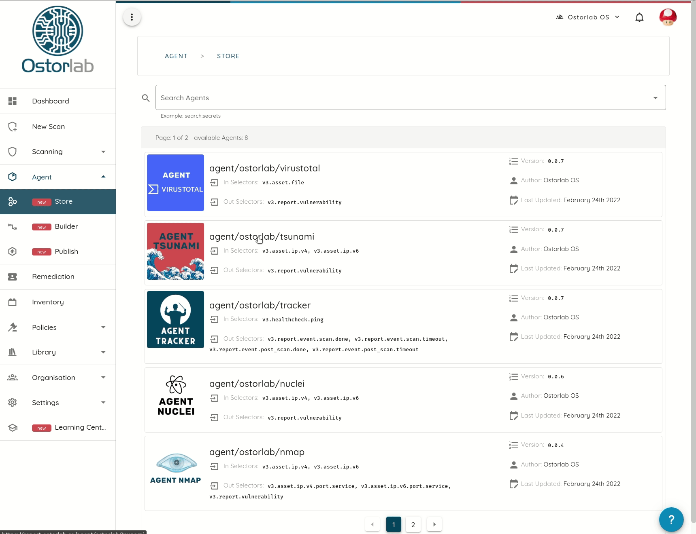The height and width of the screenshot is (534, 696).
Task: Click the next page arrow
Action: pos(434,524)
